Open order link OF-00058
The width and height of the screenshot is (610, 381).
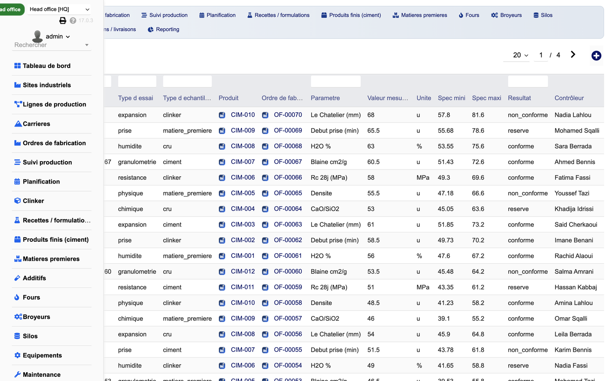point(288,303)
